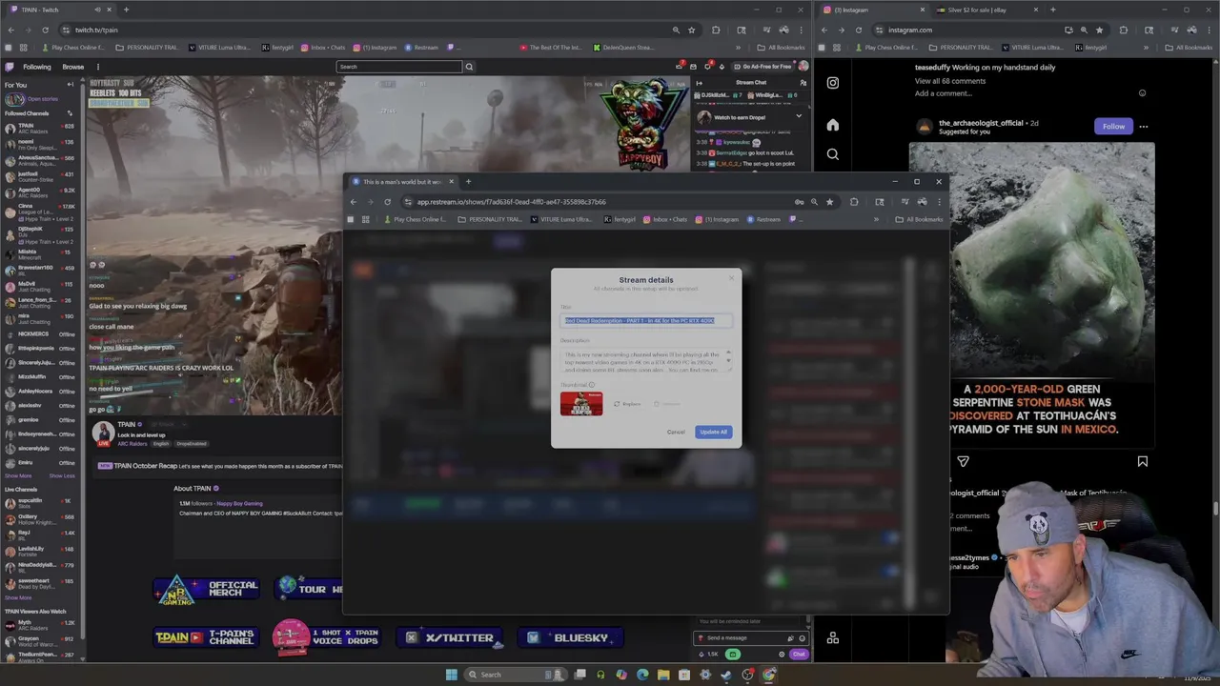Viewport: 1220px width, 686px height.
Task: Click the Red Dead Redemption thumbnail preview
Action: [x=581, y=403]
